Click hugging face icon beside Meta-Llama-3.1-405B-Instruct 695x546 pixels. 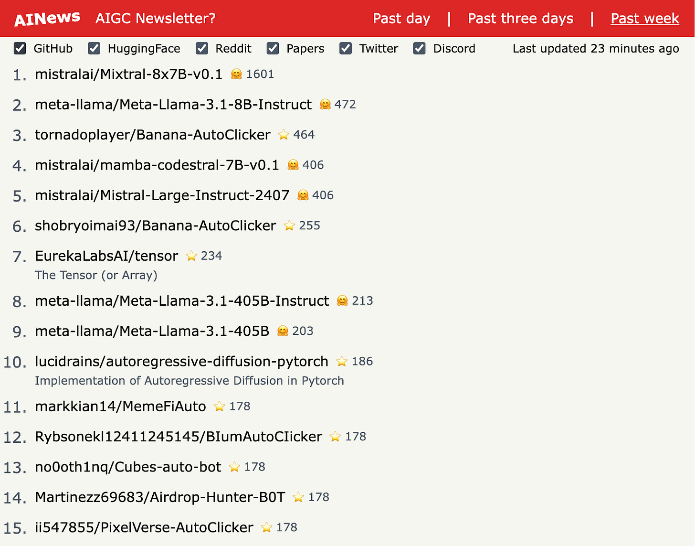(342, 300)
